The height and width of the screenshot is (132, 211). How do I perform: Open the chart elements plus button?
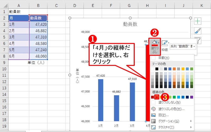coord(198,22)
